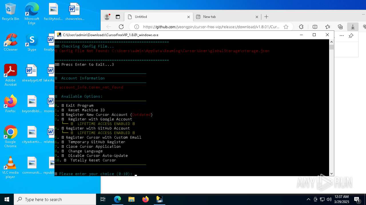Launch the Firefox desktop shortcut
The height and width of the screenshot is (205, 366).
pyautogui.click(x=11, y=104)
